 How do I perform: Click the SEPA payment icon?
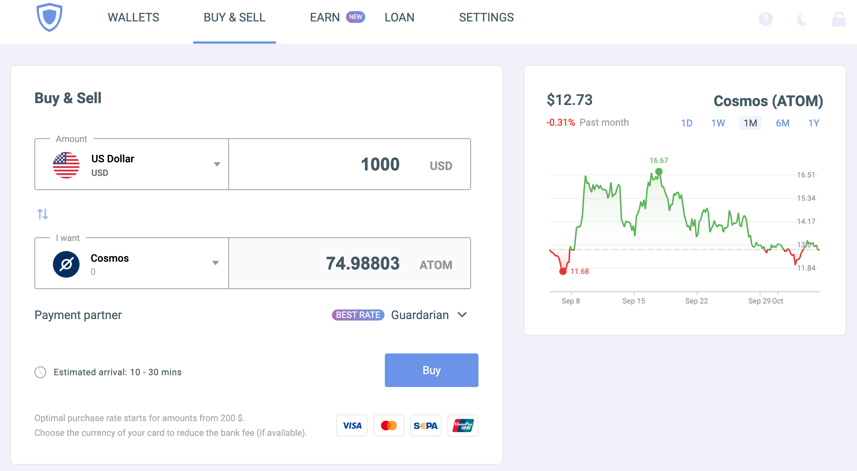click(426, 426)
